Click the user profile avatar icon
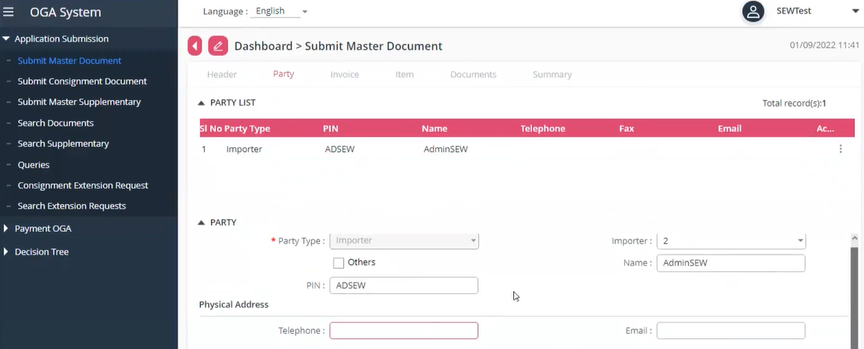 click(752, 12)
